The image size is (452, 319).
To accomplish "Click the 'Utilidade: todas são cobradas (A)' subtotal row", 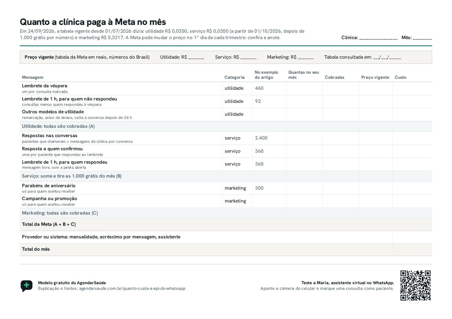I will coord(226,126).
